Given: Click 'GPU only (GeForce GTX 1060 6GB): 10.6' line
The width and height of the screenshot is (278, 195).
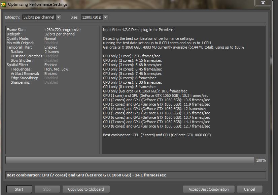Looking at the screenshot, I should 145,91.
